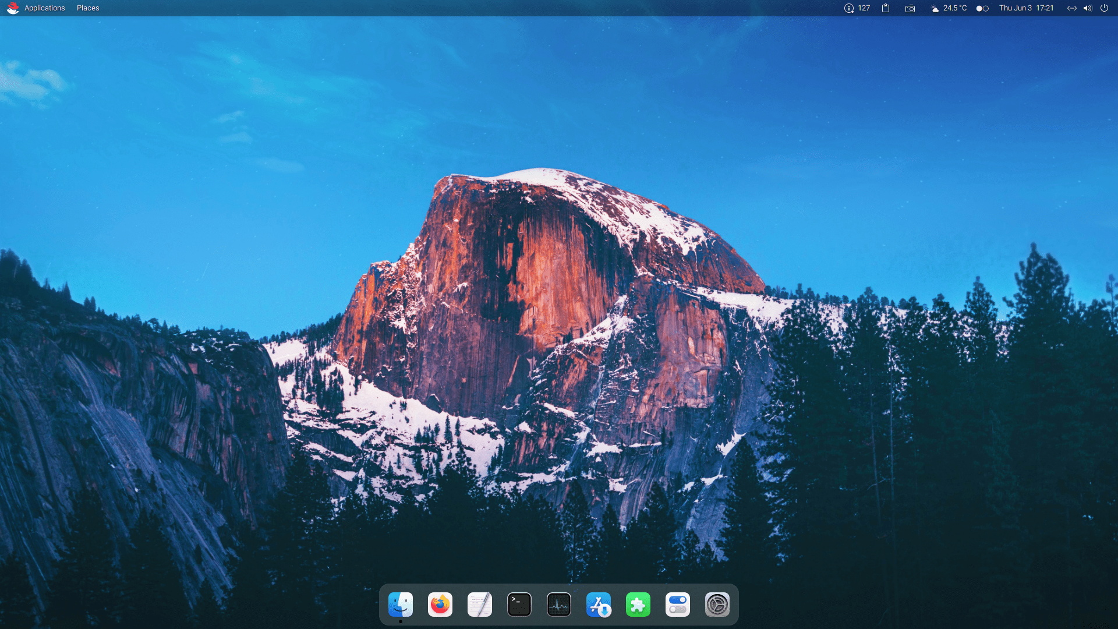Open the App Store software center
Viewport: 1118px width, 629px height.
coord(599,605)
